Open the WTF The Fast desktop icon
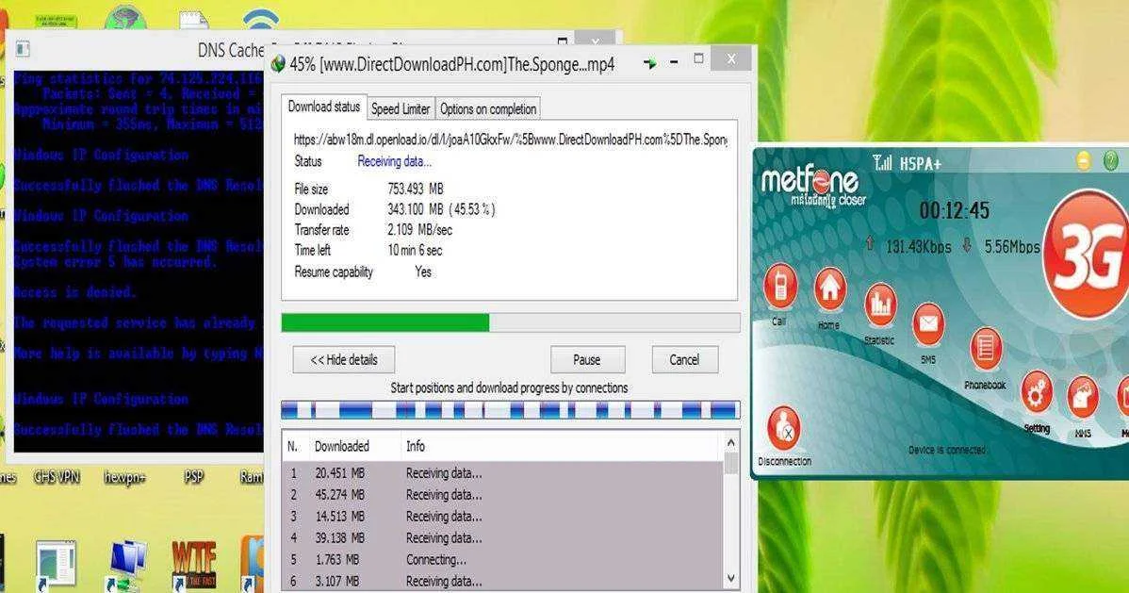 point(194,564)
